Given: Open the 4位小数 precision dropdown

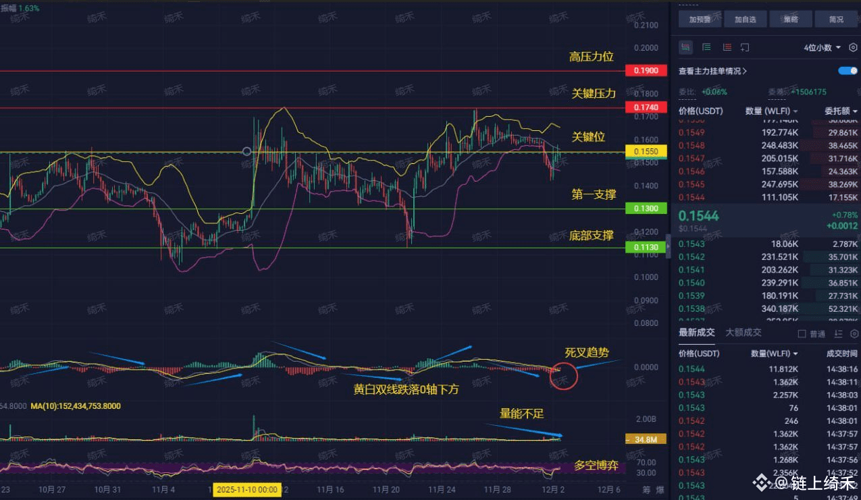Looking at the screenshot, I should click(823, 47).
